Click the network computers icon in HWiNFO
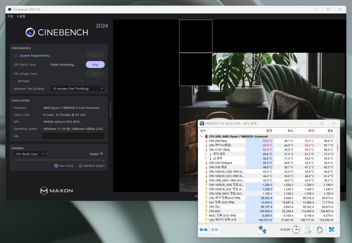 coord(262,230)
